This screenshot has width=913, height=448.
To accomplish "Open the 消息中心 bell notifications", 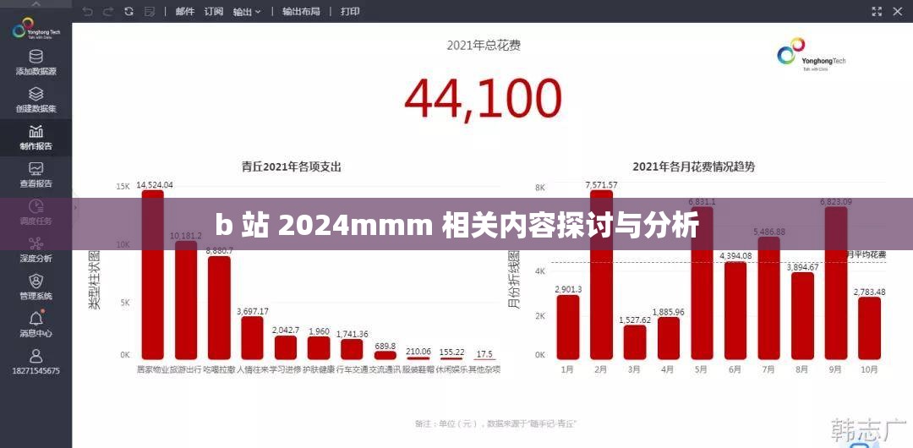I will pyautogui.click(x=36, y=325).
